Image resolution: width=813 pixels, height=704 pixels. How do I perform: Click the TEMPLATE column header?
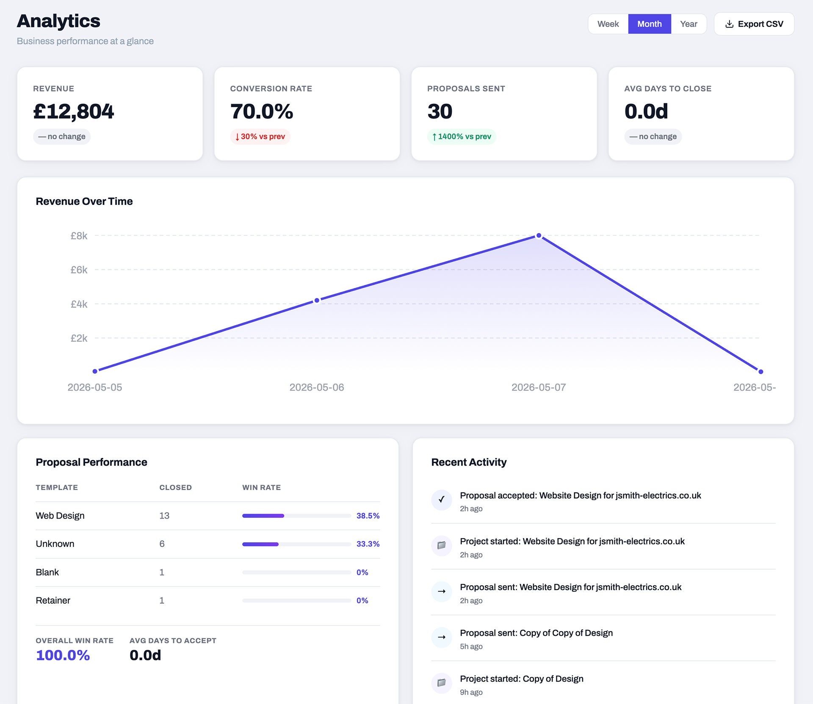pos(57,487)
